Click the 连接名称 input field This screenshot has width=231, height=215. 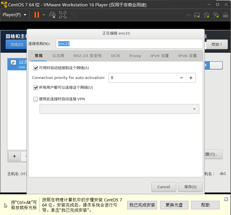(x=129, y=44)
